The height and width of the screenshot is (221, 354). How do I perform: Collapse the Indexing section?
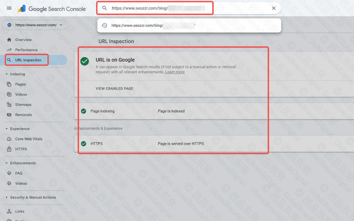7,74
